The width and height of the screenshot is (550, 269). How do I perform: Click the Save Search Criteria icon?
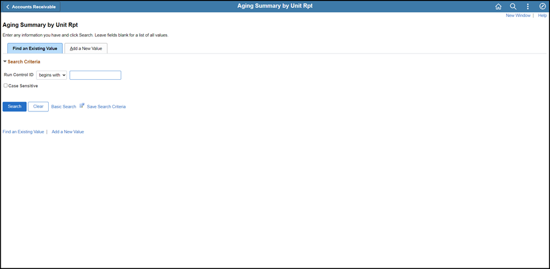(x=82, y=105)
